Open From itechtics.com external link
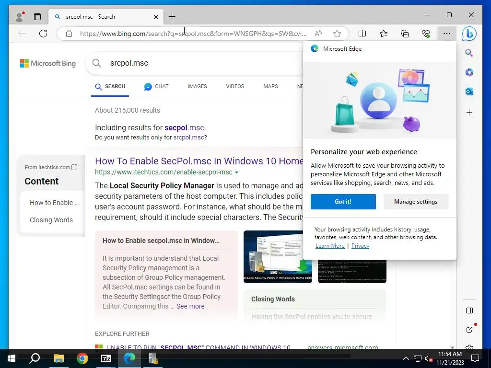Image resolution: width=491 pixels, height=368 pixels. [51, 167]
